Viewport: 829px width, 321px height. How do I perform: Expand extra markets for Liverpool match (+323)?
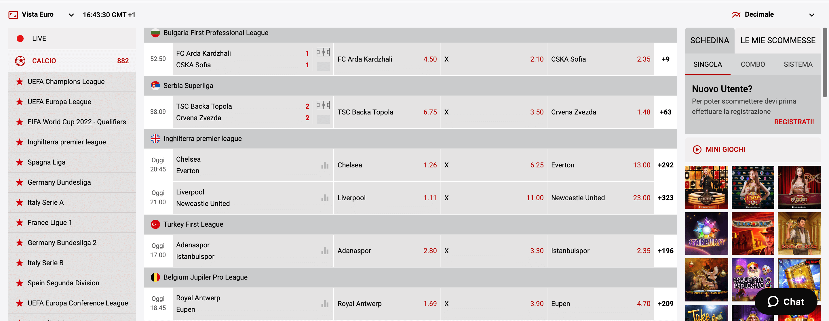(665, 198)
